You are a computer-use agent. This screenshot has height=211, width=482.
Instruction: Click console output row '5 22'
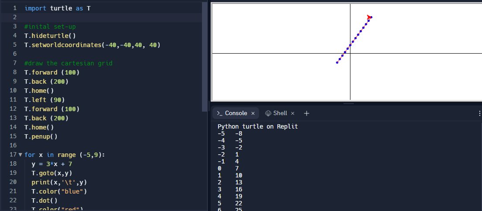coord(230,203)
